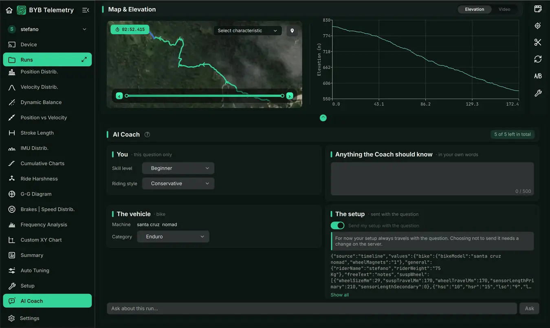Collapse the sidebar menu icon

pos(86,10)
